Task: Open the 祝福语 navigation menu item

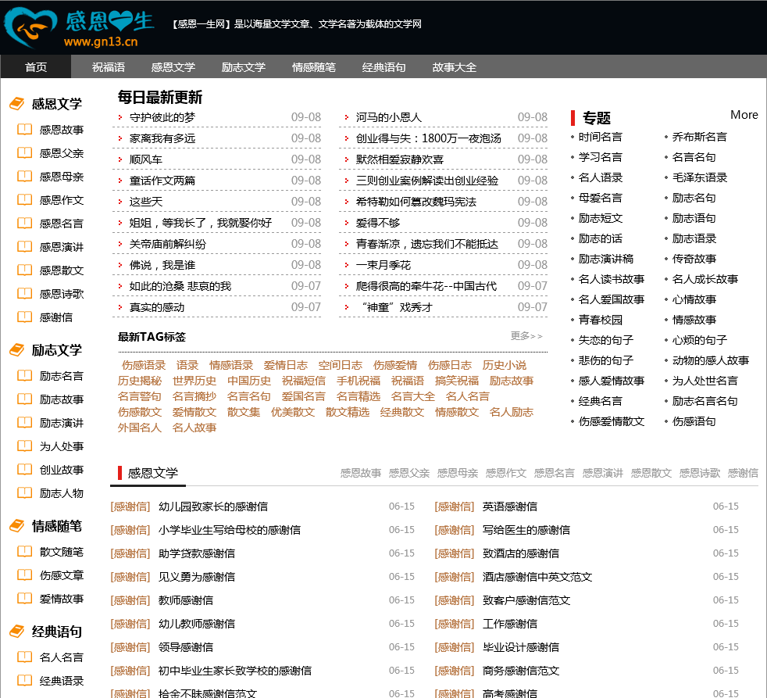Action: coord(108,67)
